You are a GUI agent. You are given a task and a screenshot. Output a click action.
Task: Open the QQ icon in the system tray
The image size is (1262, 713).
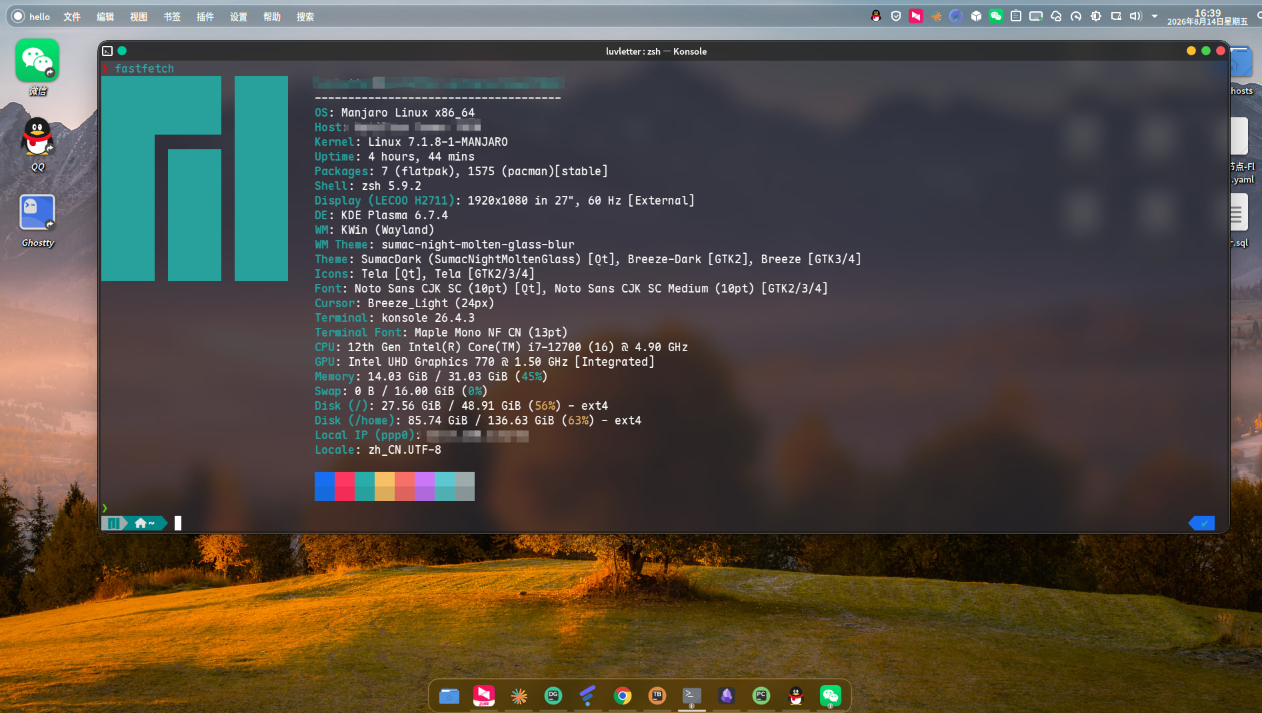click(x=876, y=16)
